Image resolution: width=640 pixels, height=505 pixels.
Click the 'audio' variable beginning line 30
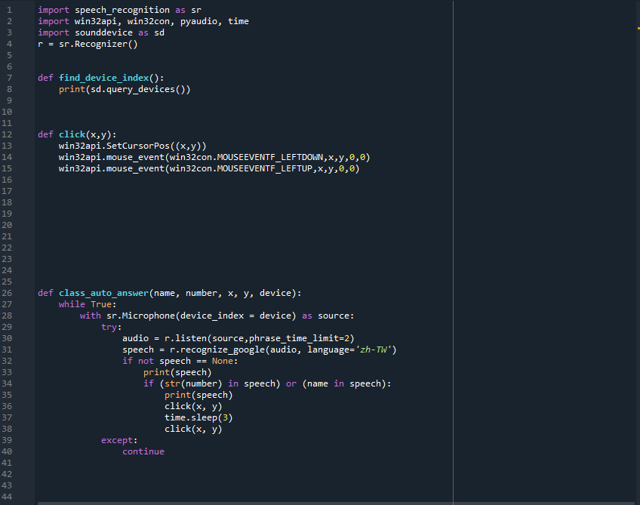pos(136,338)
